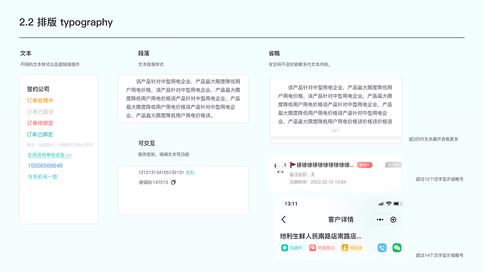
Task: Click the 中度意向 heart badge
Action: 322,247
